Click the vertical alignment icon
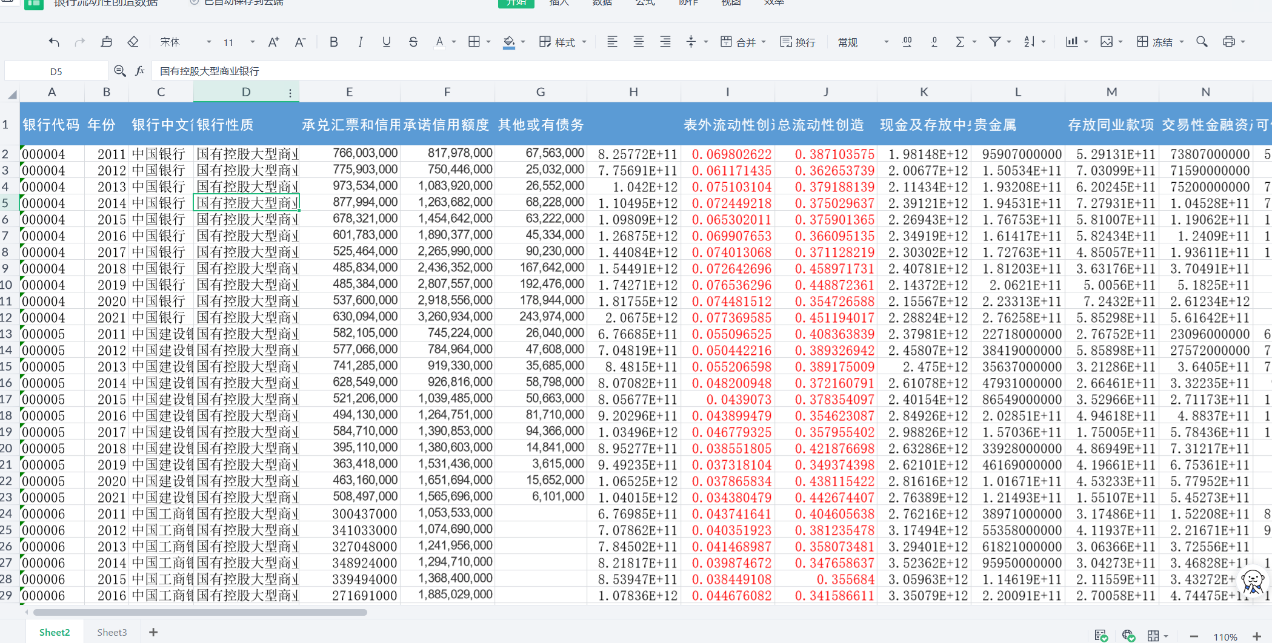 (x=691, y=42)
